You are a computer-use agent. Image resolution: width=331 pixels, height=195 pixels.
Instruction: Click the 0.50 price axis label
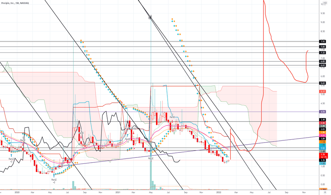pyautogui.click(x=323, y=175)
